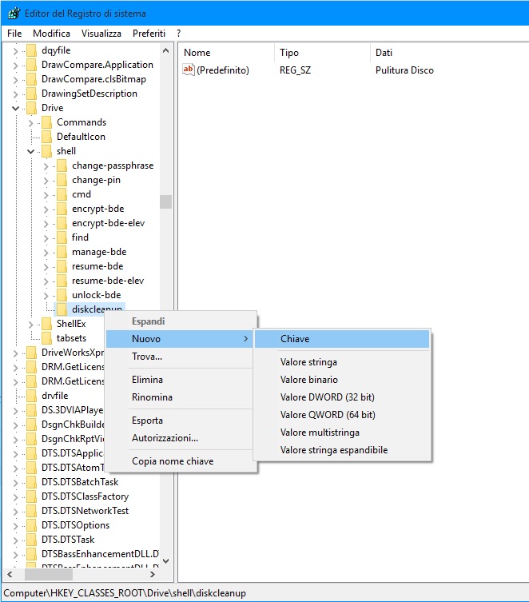Select the DefaultIcon folder icon

(x=47, y=137)
